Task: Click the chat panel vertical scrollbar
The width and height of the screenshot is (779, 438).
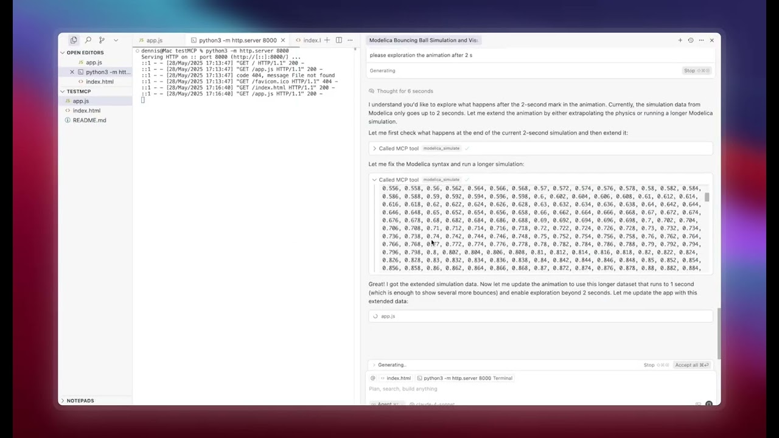Action: (719, 333)
